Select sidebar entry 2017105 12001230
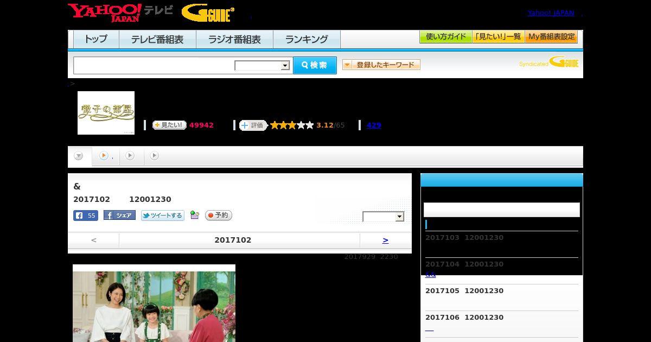651x342 pixels. (464, 291)
